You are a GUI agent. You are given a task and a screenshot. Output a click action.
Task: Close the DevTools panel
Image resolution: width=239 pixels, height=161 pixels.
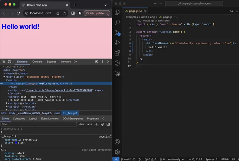click(x=108, y=62)
